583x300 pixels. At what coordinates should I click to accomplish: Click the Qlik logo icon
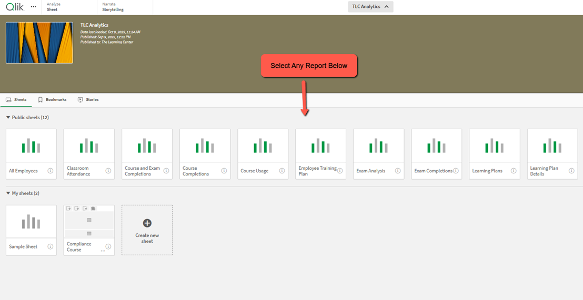pyautogui.click(x=15, y=7)
